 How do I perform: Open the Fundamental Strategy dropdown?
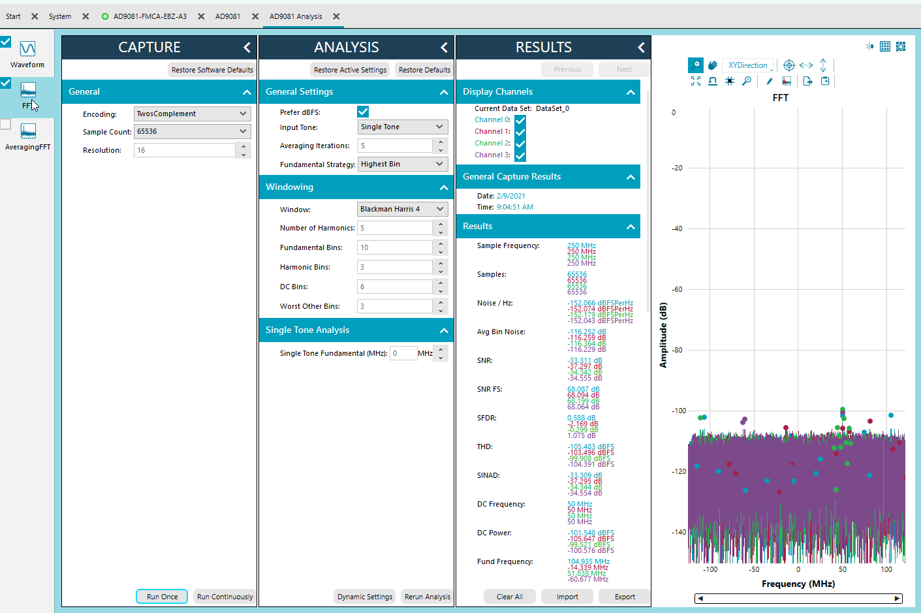coord(403,164)
